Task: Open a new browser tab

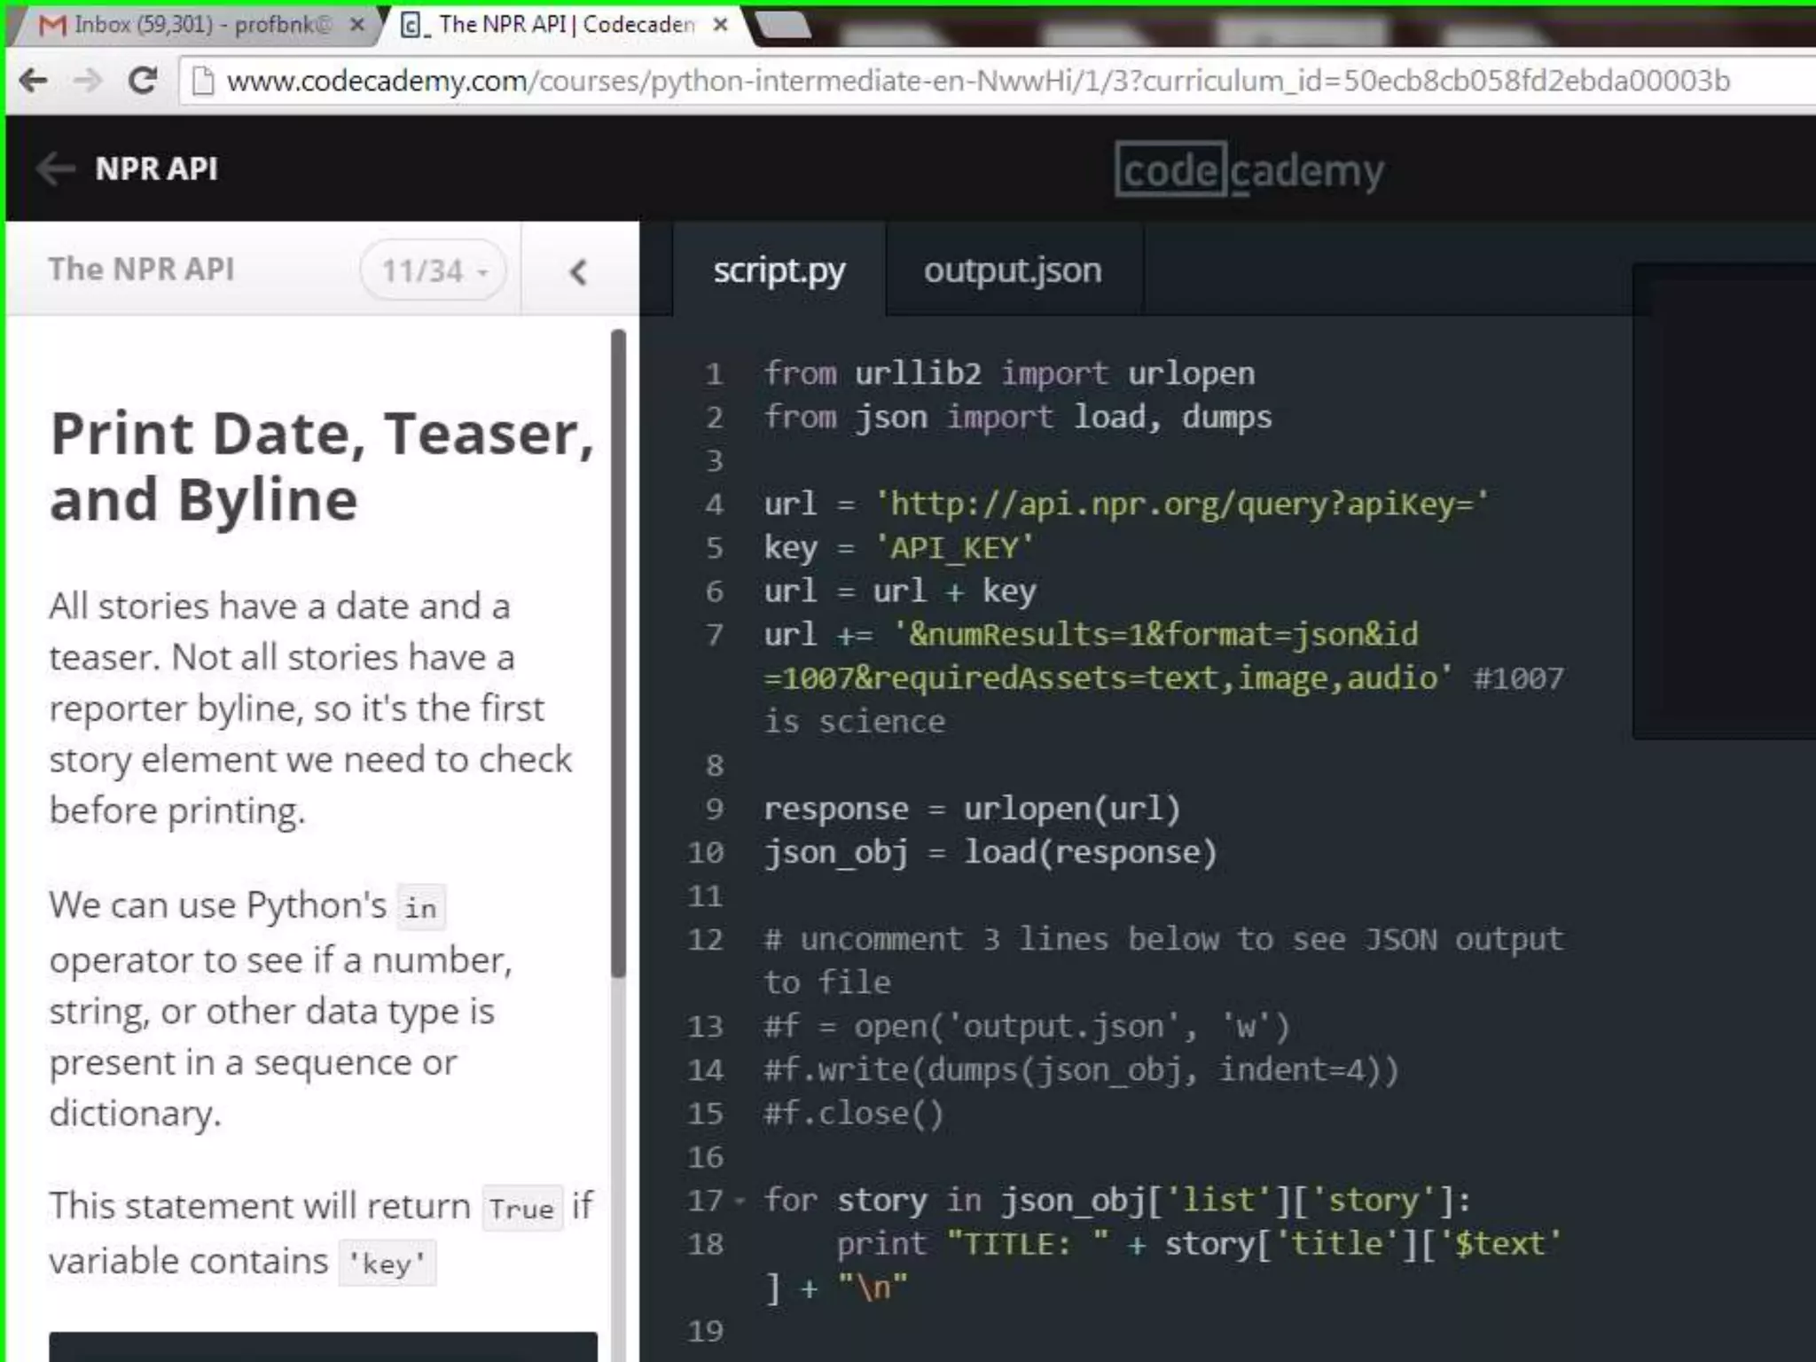Action: (x=783, y=25)
